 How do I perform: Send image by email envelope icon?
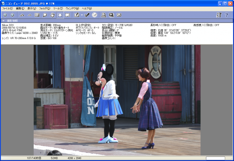click(119, 15)
